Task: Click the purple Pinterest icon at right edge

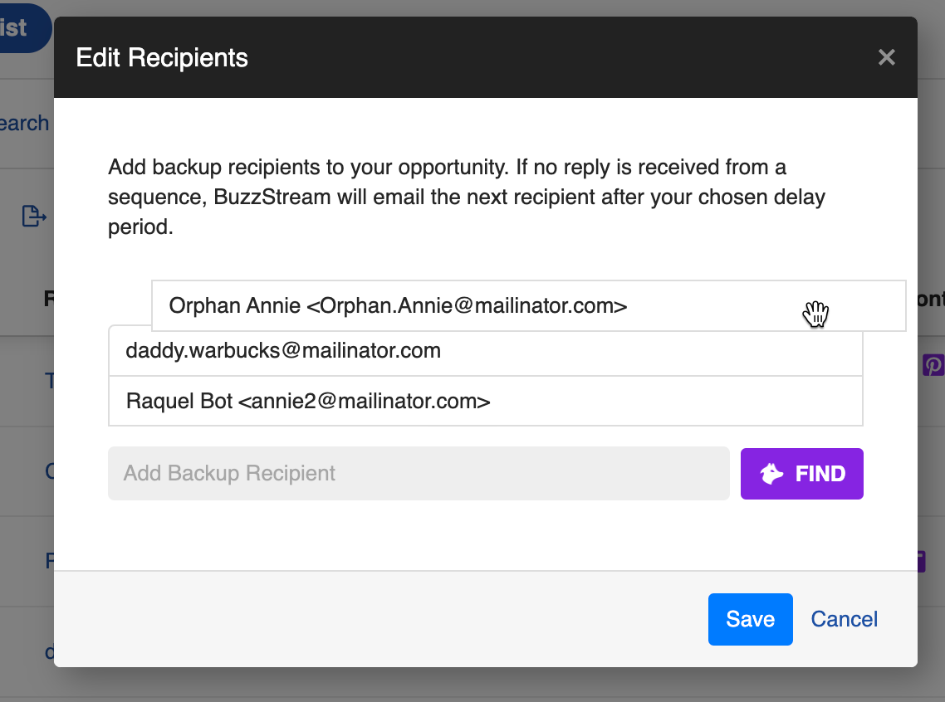Action: [933, 365]
